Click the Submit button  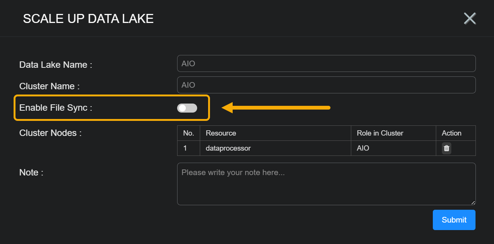454,220
